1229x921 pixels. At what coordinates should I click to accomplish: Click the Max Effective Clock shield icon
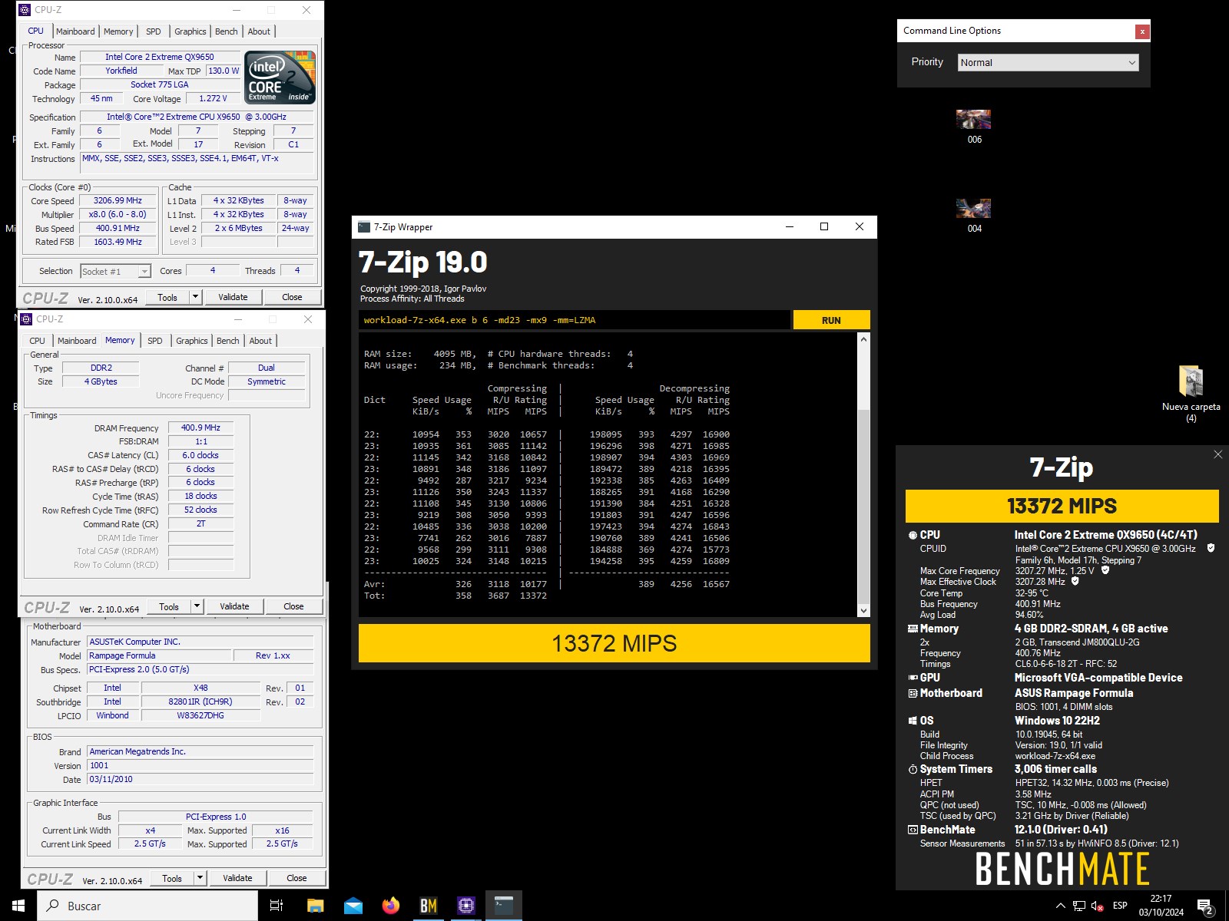(1075, 581)
